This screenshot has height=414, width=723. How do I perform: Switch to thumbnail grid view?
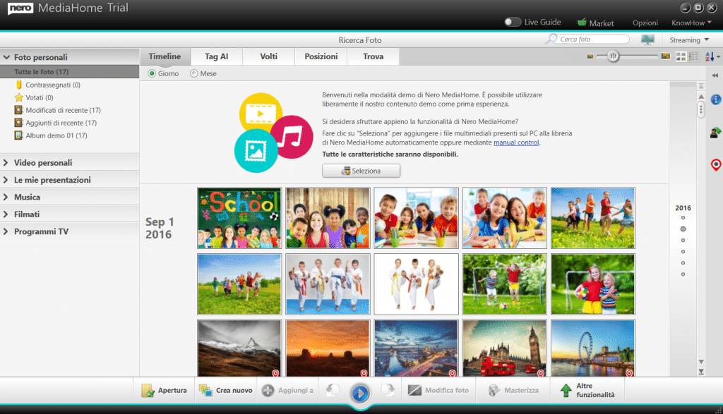681,56
